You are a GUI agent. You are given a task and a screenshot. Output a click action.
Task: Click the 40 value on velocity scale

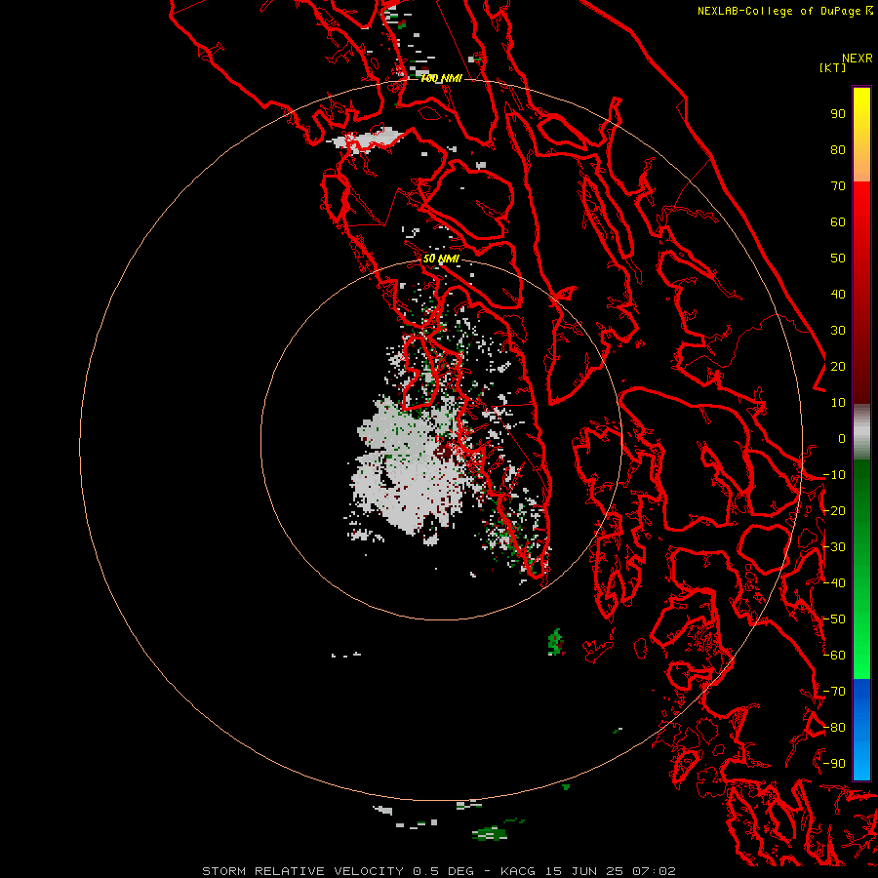coord(838,295)
